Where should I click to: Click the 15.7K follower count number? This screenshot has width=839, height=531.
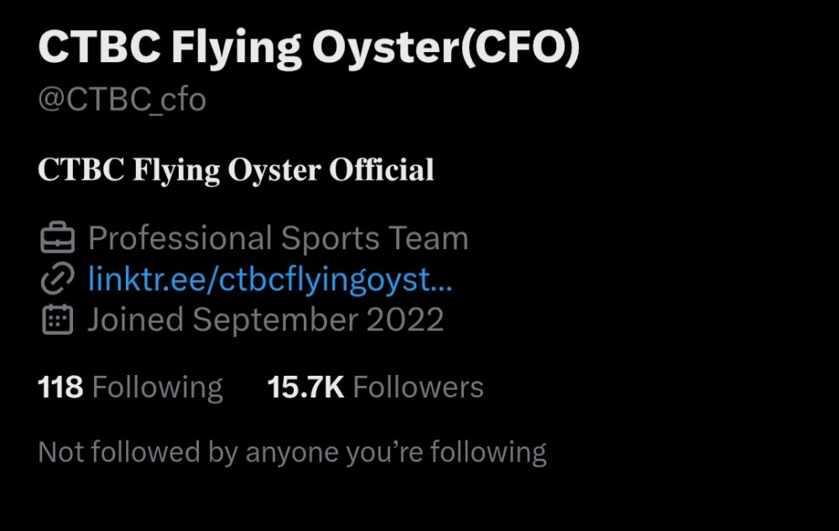pyautogui.click(x=305, y=388)
